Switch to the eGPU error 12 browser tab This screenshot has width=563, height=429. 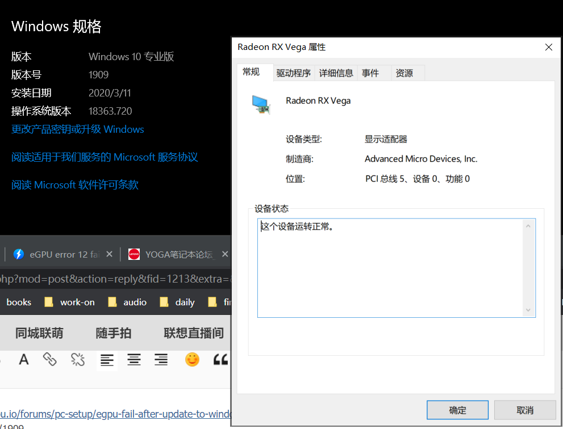(x=63, y=254)
